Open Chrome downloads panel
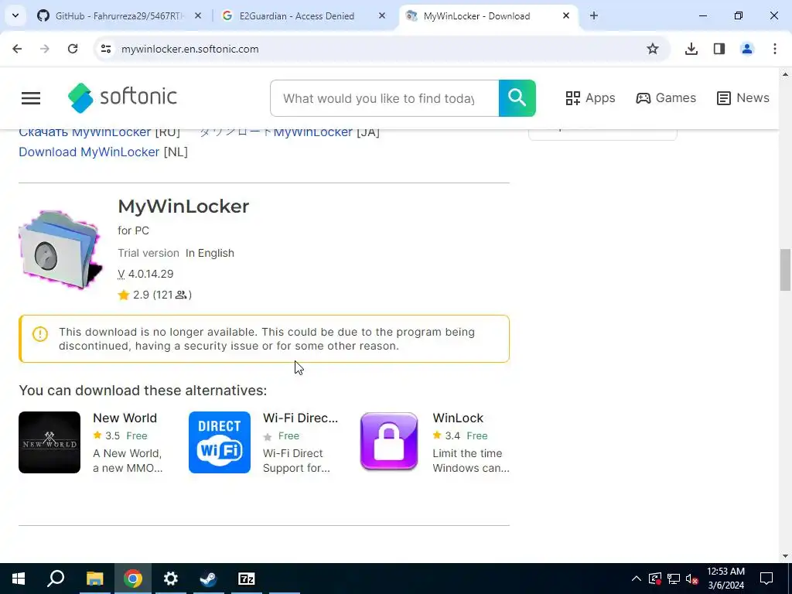 [691, 49]
